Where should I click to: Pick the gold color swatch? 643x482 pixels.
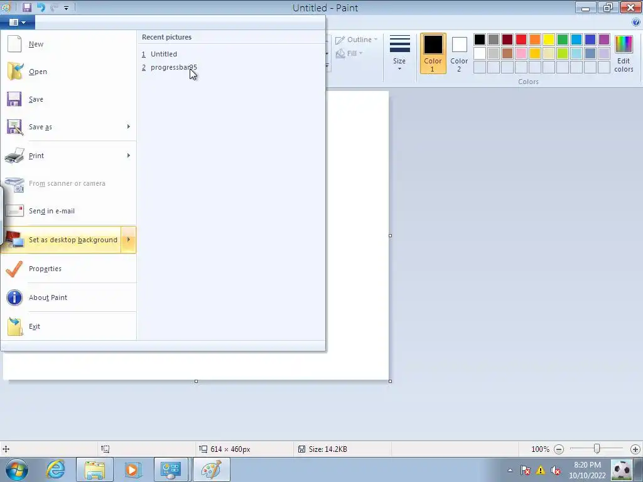(x=535, y=53)
